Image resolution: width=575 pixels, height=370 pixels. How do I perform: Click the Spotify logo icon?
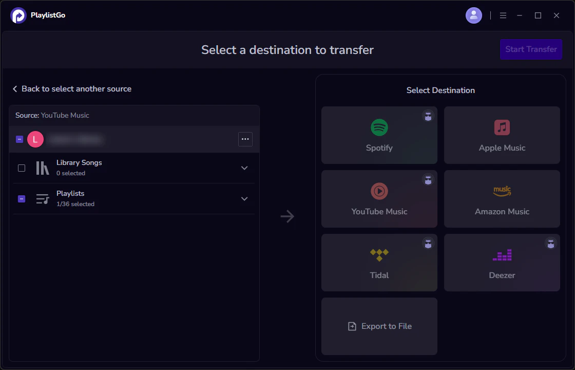pos(379,127)
